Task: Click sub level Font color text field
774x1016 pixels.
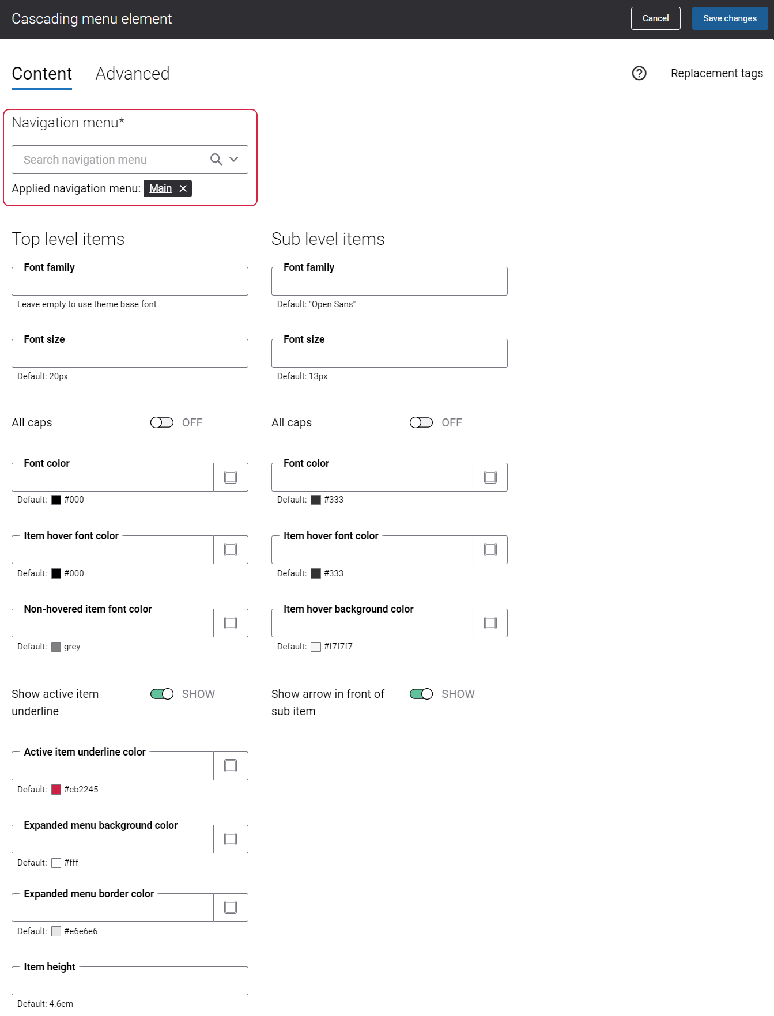Action: (372, 477)
